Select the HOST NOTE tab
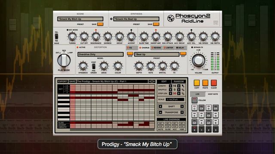This screenshot has width=275, height=154. point(213,94)
